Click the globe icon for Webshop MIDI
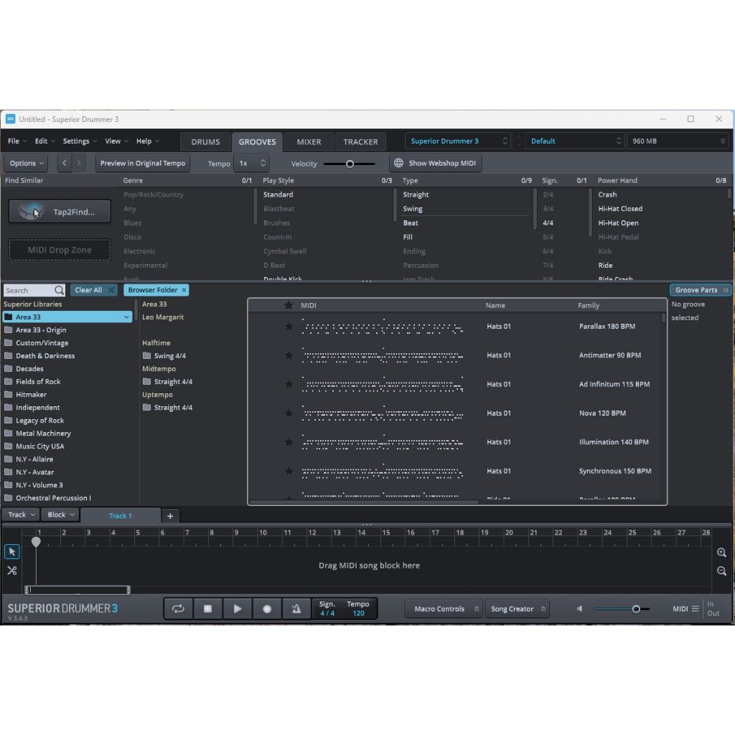 pos(398,163)
